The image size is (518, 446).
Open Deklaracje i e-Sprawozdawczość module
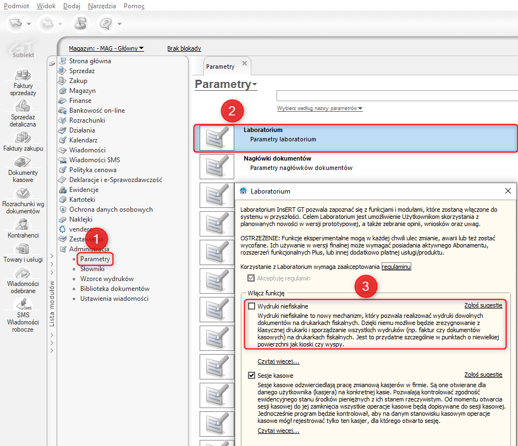(115, 180)
